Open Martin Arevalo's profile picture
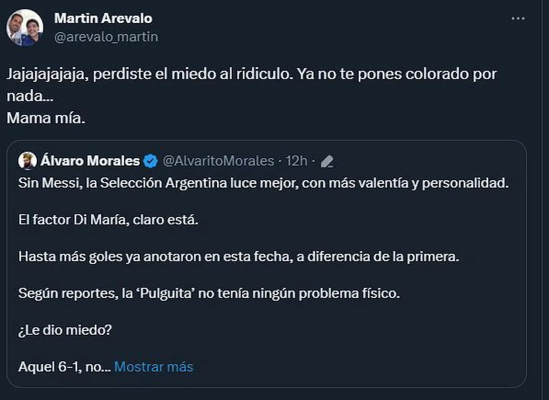This screenshot has height=400, width=549. point(25,28)
